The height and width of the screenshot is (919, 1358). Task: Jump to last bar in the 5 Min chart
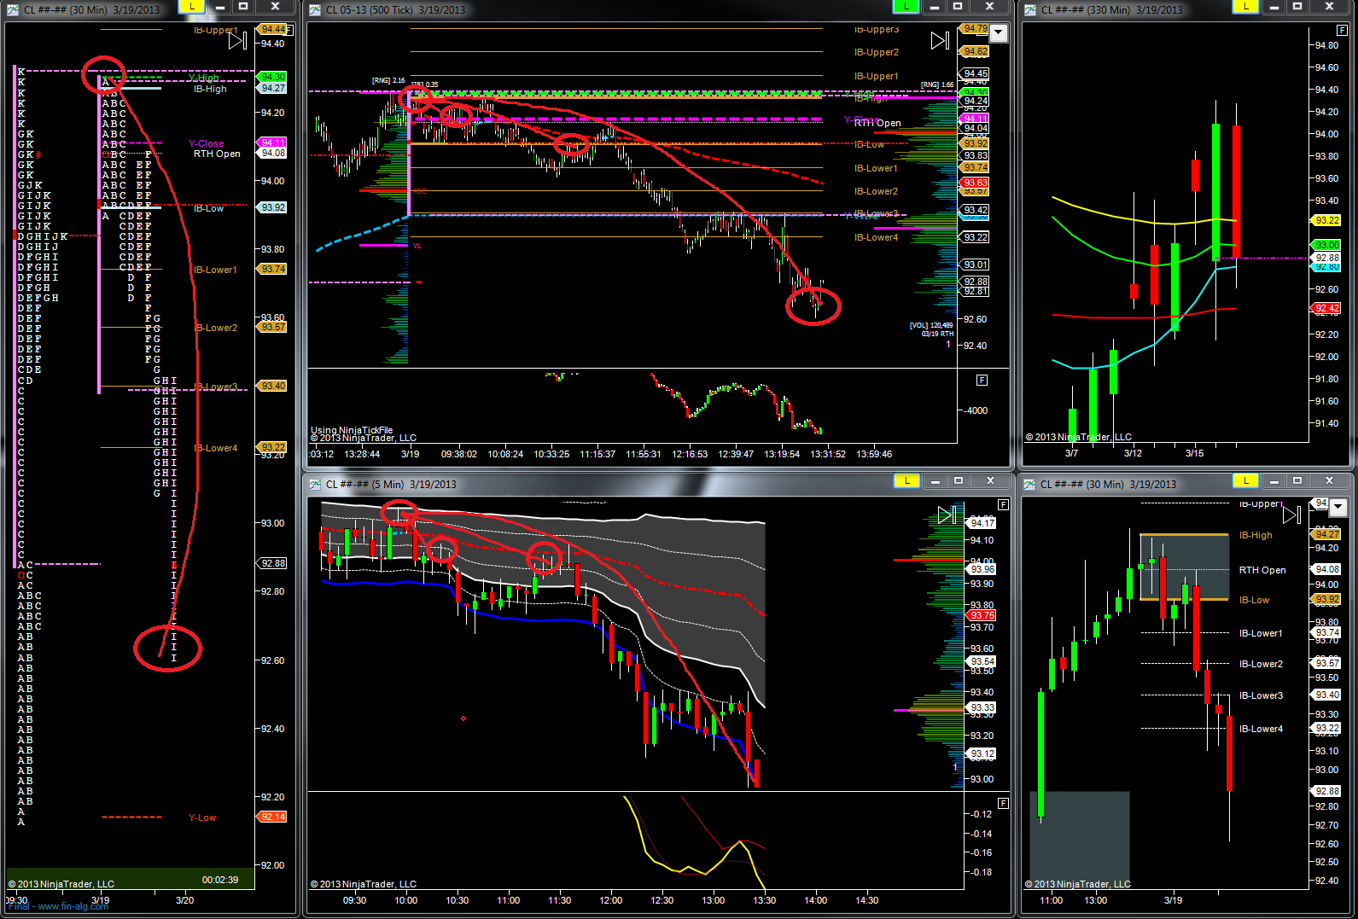click(x=947, y=515)
